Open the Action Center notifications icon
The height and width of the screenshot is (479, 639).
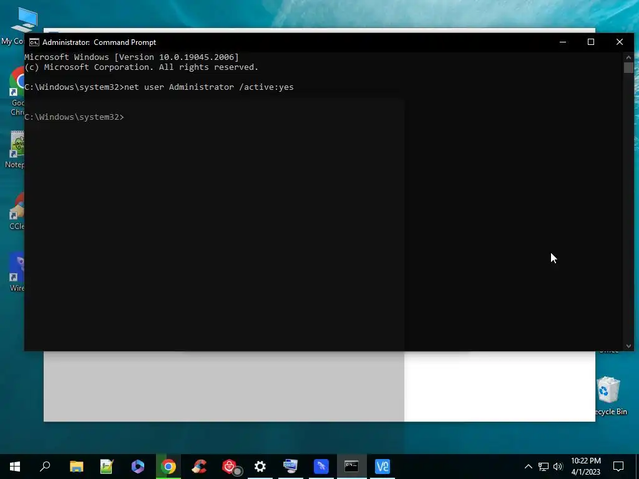point(618,467)
